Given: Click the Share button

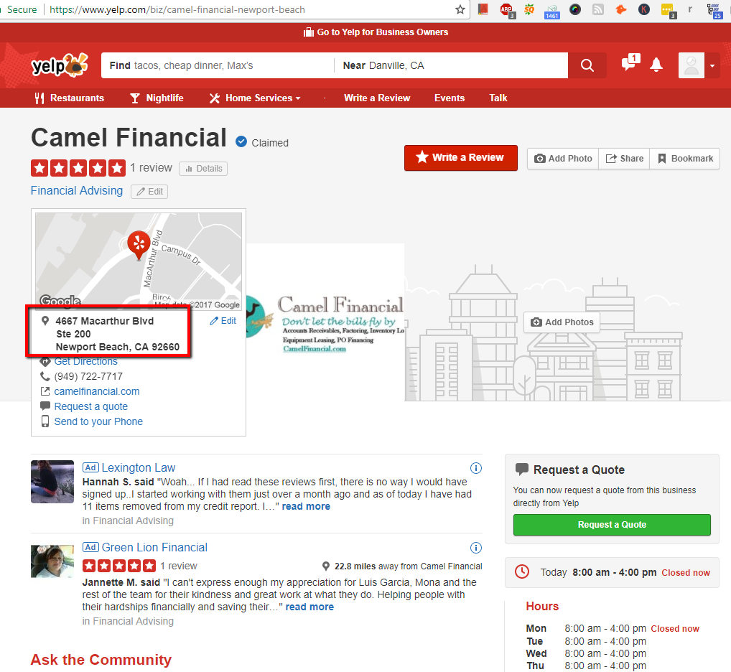Looking at the screenshot, I should pos(624,159).
